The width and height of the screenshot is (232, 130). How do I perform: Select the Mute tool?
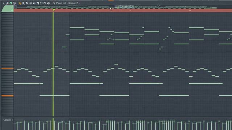(34, 3)
